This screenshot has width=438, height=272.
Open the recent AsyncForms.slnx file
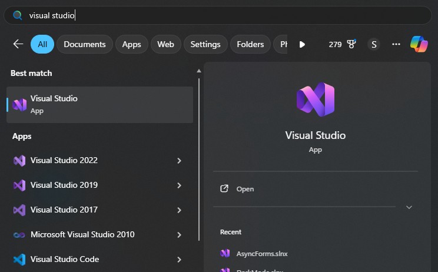262,253
